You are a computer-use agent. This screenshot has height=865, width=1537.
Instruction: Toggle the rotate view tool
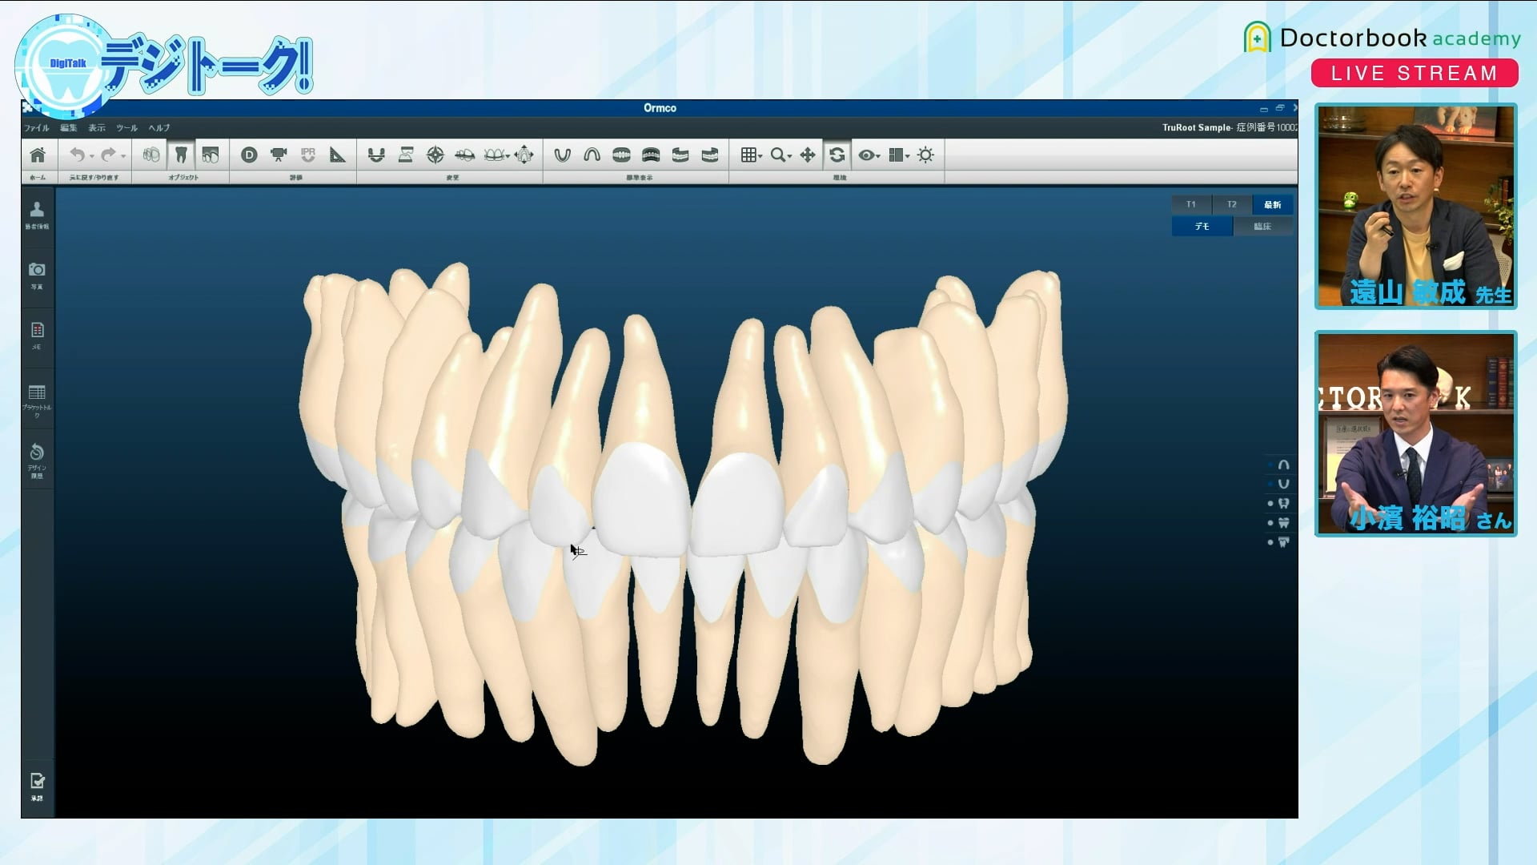coord(837,155)
